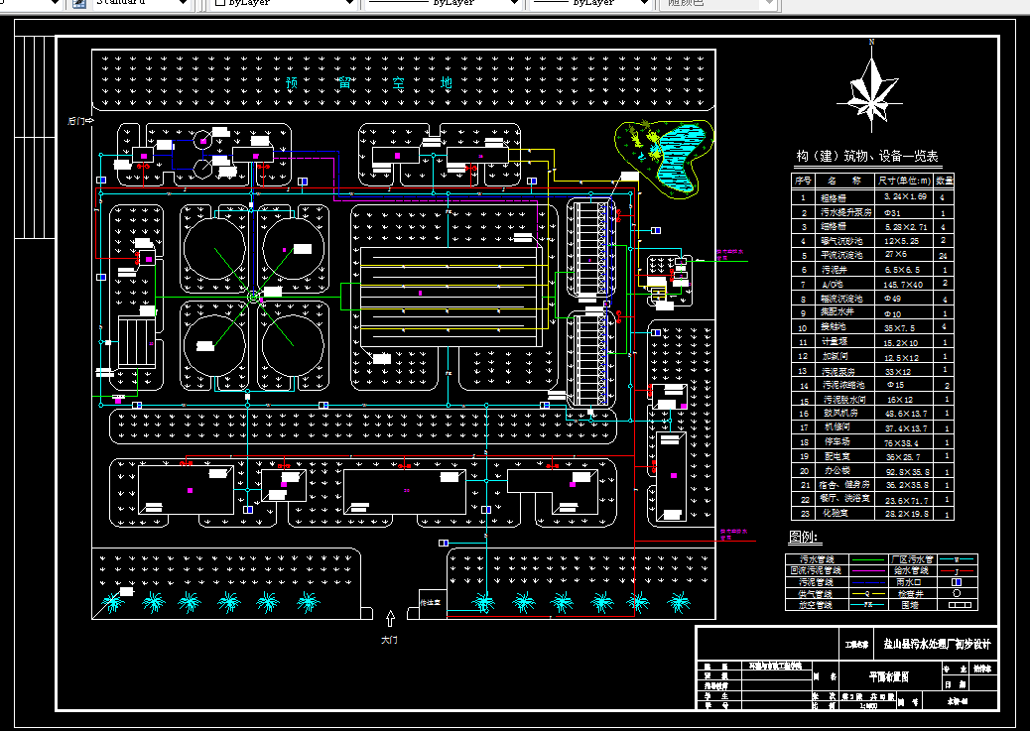This screenshot has width=1030, height=731.
Task: Select the 序号 header cell
Action: [803, 180]
